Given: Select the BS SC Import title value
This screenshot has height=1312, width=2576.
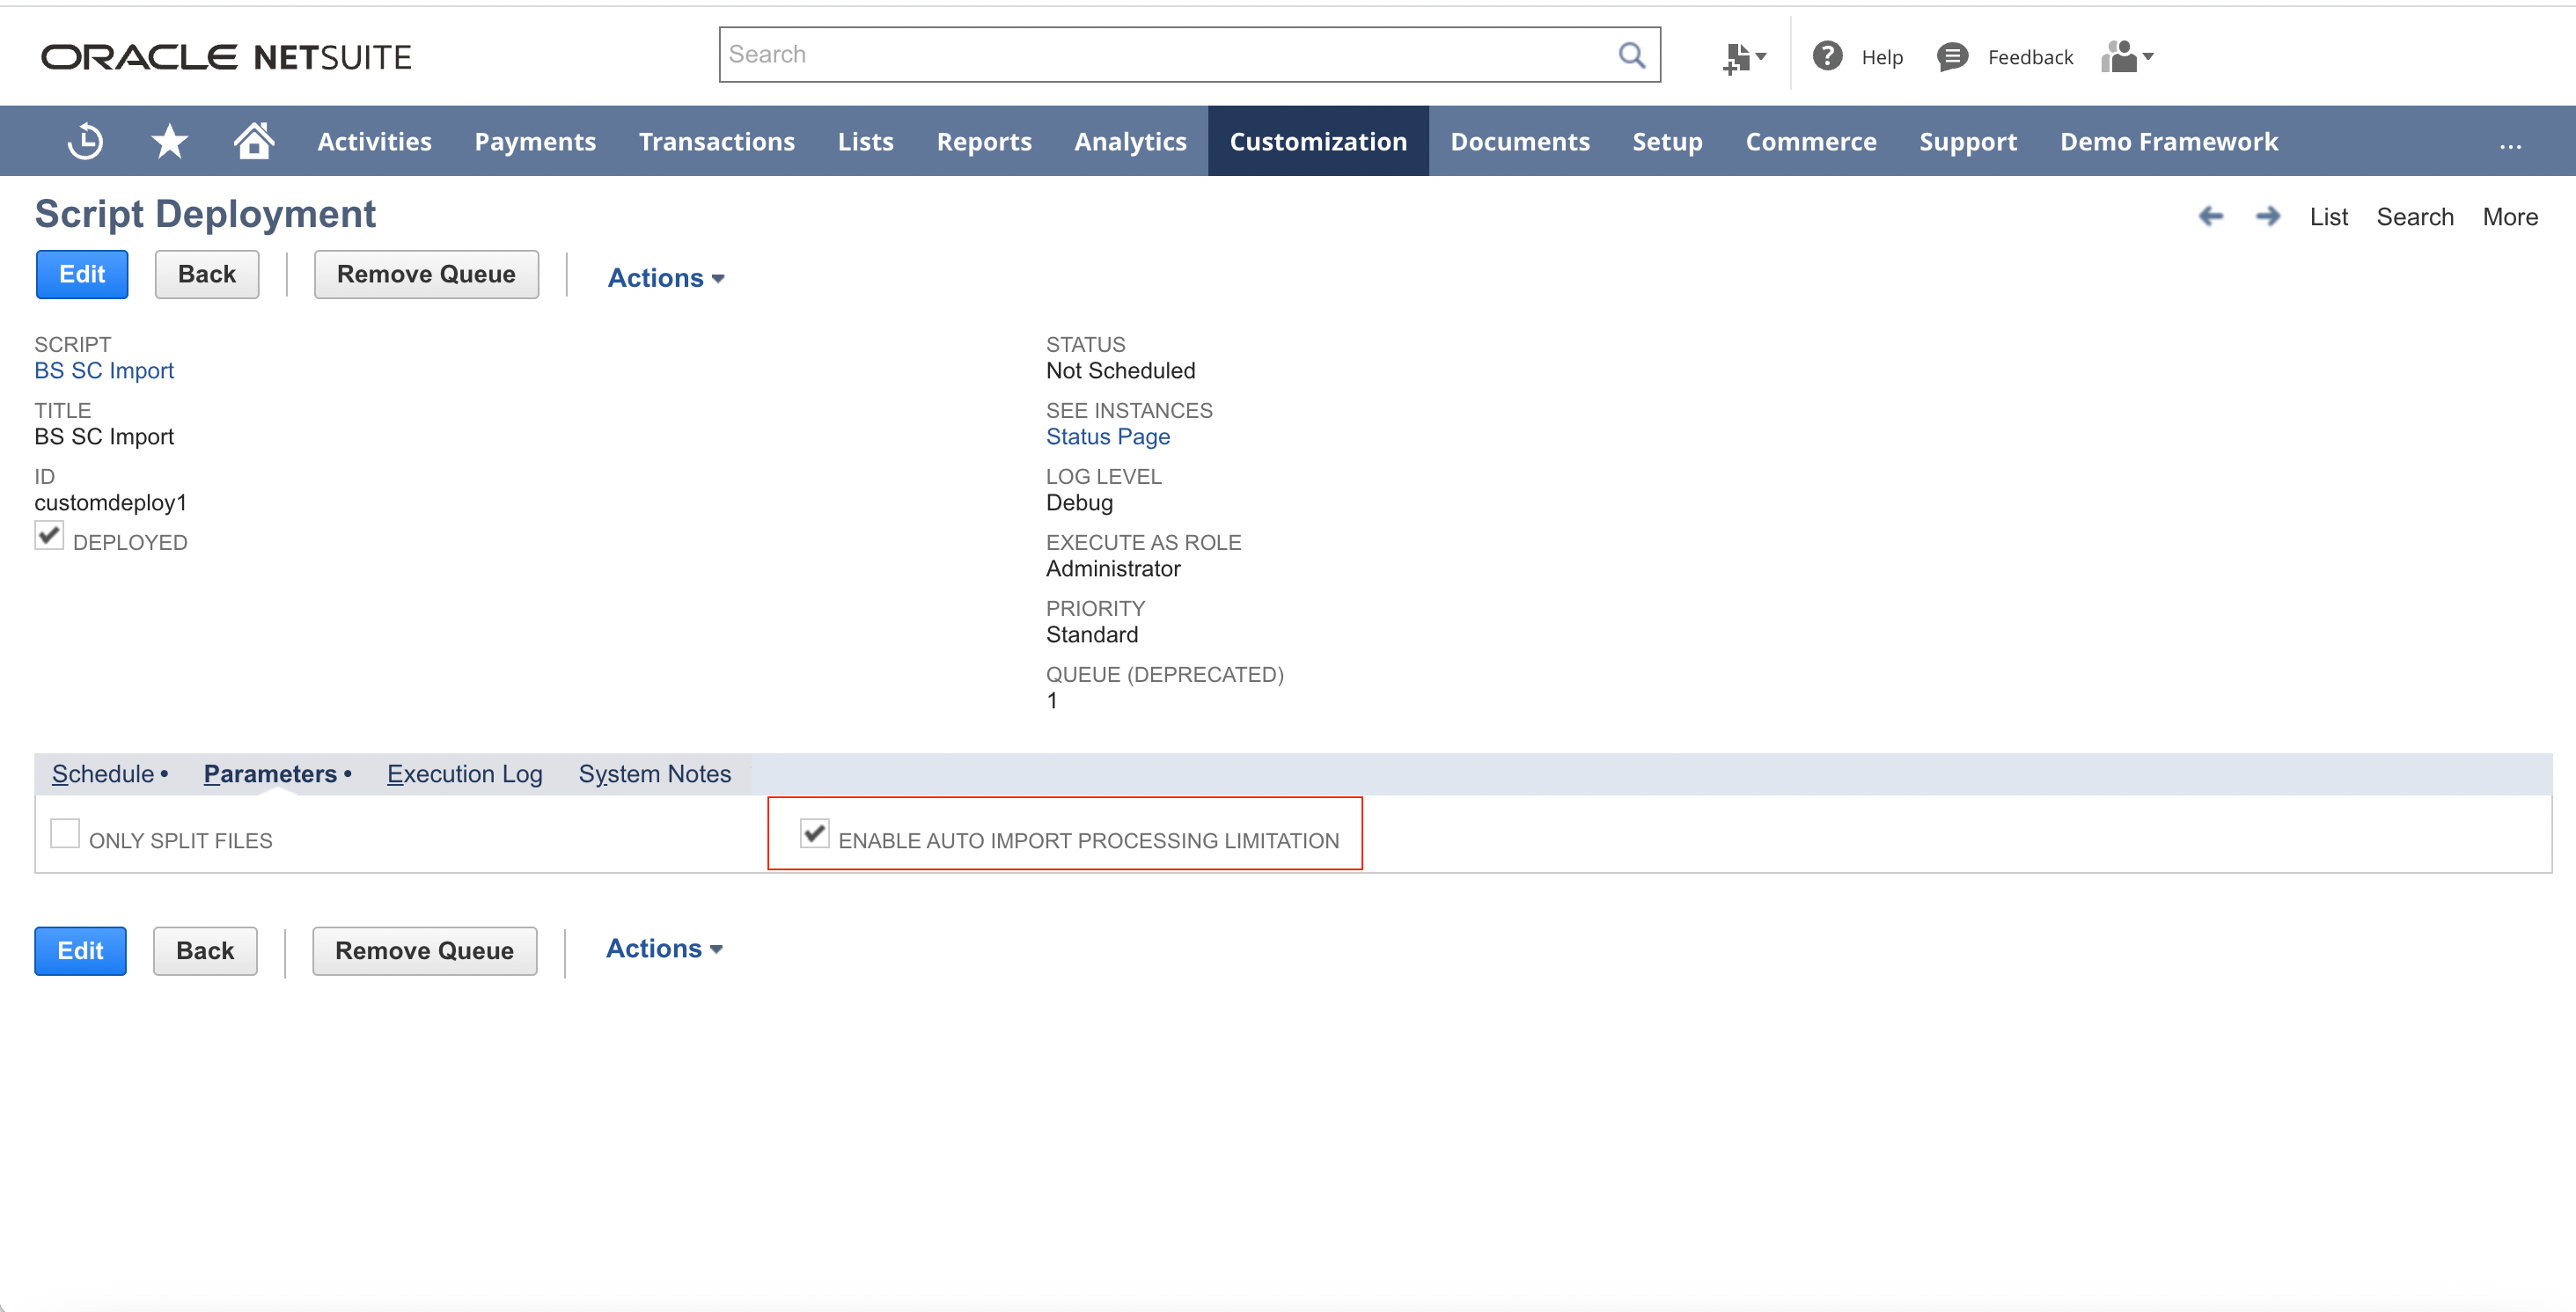Looking at the screenshot, I should (x=104, y=437).
